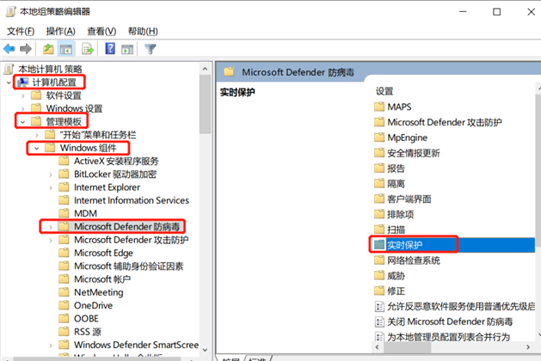Select Windows 设置 in the tree

[x=75, y=108]
